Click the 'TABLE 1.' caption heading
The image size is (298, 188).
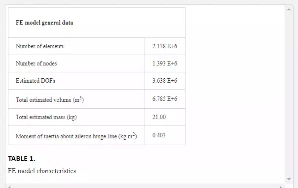(x=22, y=158)
